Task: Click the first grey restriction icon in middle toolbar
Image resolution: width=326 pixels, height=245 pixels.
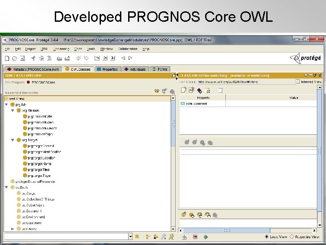Action: tap(187, 142)
